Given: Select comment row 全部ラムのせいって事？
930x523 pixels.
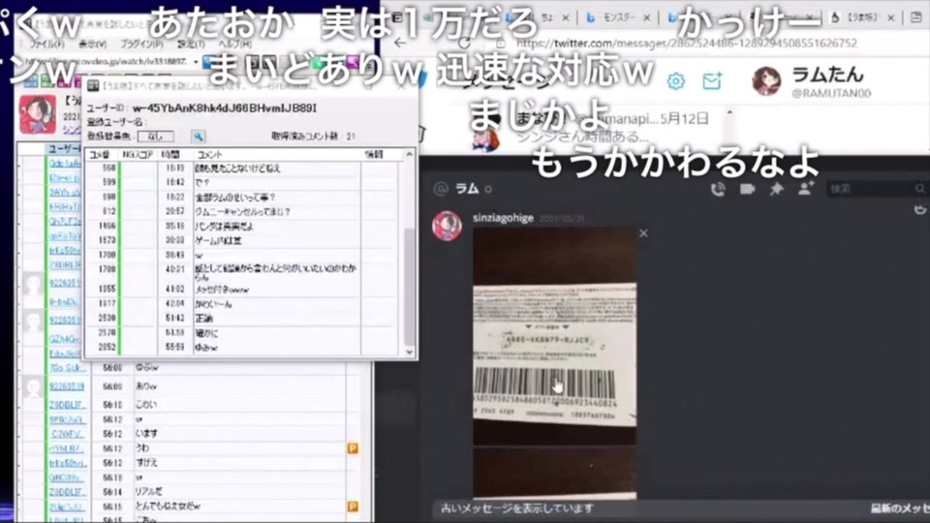Looking at the screenshot, I should [x=243, y=197].
